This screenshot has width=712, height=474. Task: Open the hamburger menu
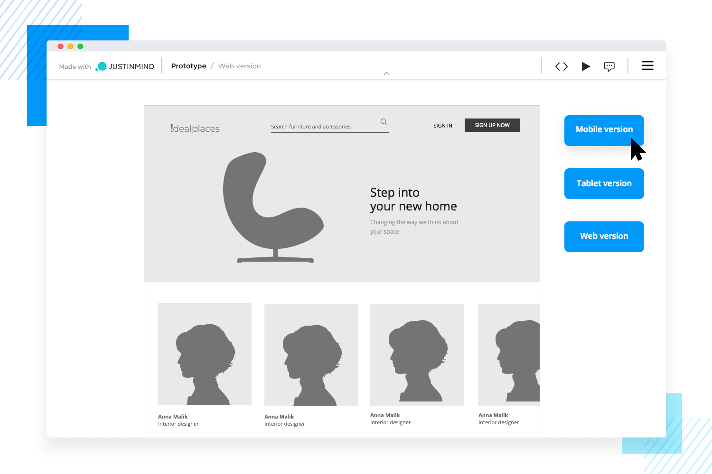pos(648,66)
